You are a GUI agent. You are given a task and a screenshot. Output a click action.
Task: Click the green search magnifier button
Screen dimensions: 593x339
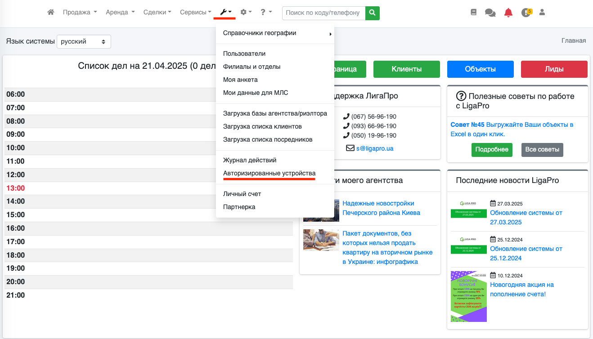(372, 13)
